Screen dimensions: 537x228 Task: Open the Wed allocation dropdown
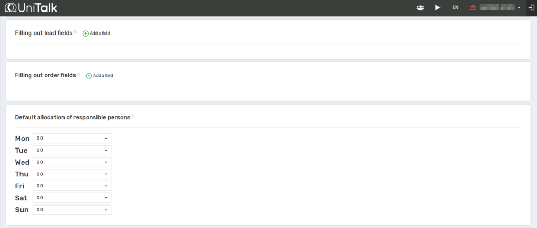[72, 162]
